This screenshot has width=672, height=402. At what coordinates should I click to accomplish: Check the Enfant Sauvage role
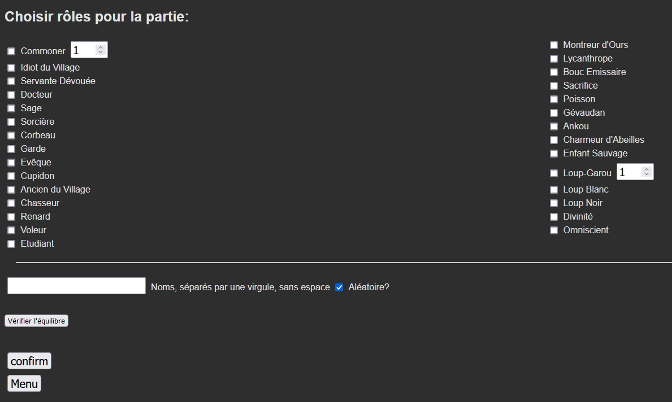click(554, 154)
